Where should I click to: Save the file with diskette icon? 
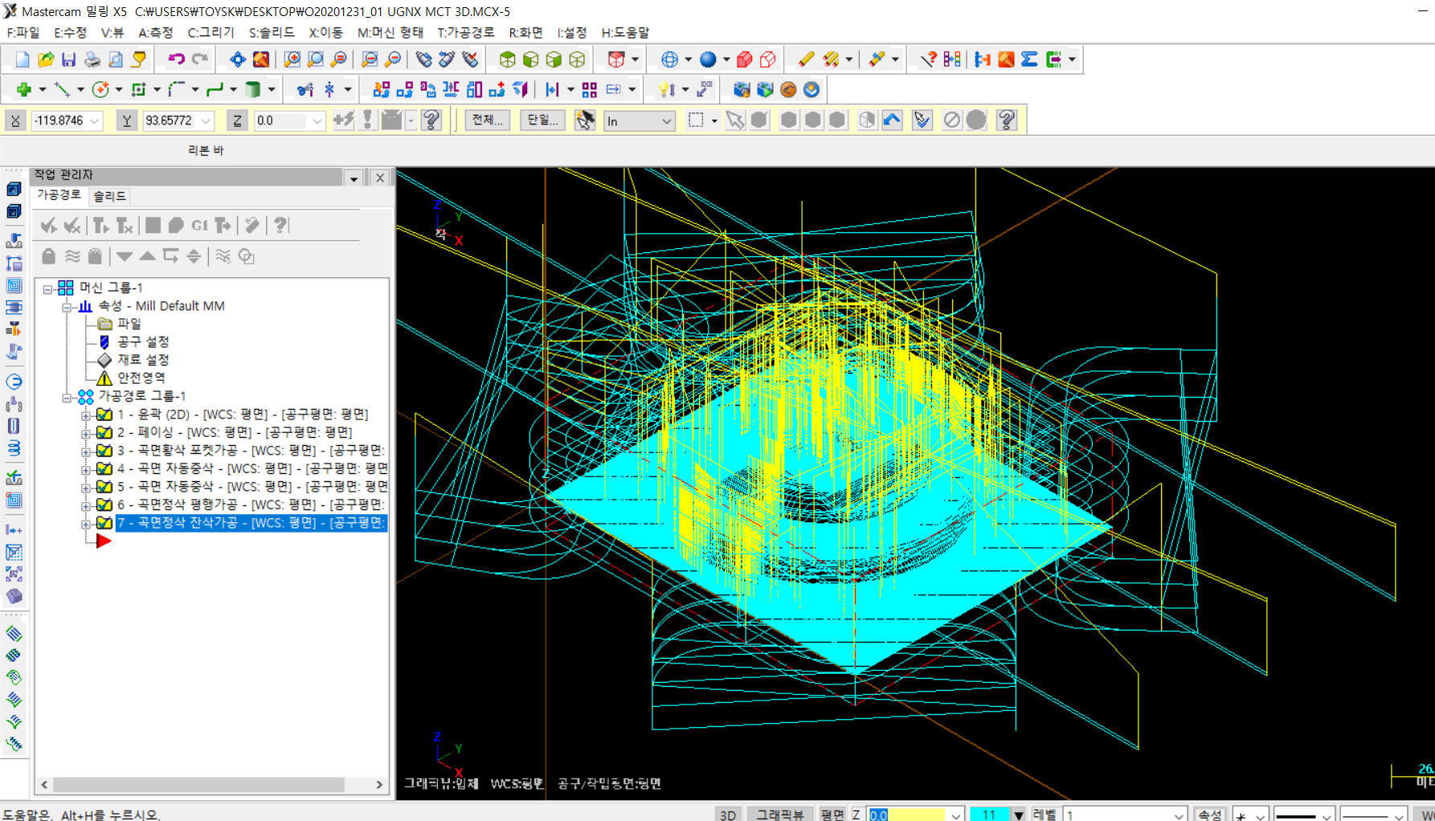tap(69, 59)
